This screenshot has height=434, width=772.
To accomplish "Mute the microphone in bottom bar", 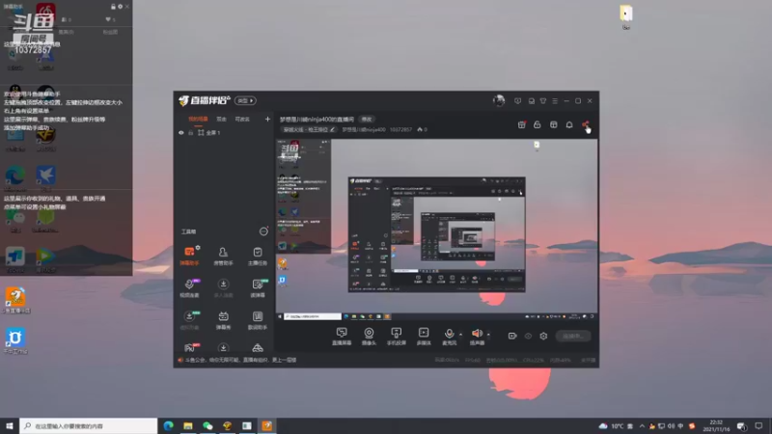I will pyautogui.click(x=449, y=336).
